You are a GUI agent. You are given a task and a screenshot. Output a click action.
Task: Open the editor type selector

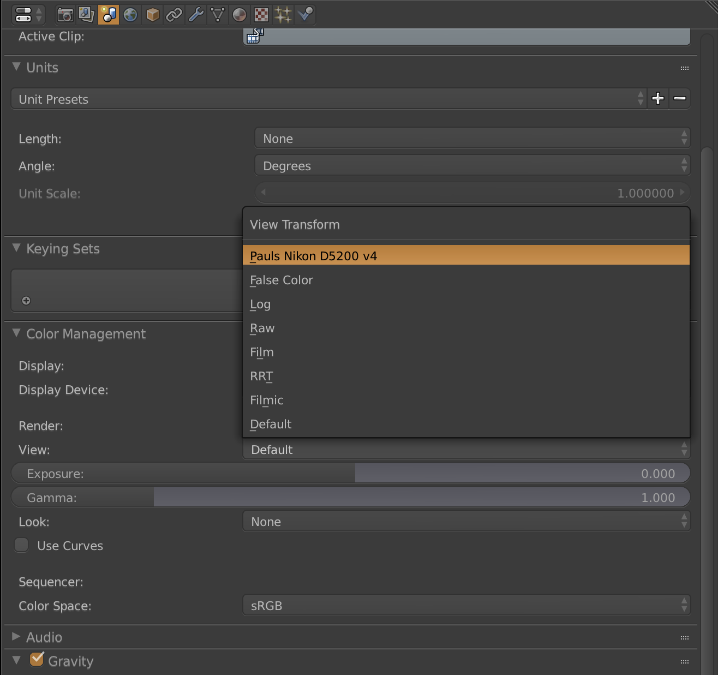pos(28,15)
